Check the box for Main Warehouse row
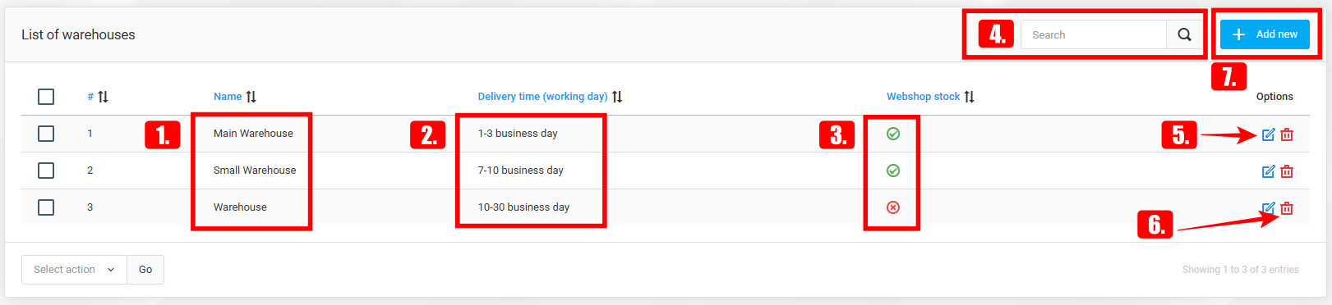Image resolution: width=1332 pixels, height=305 pixels. [46, 134]
